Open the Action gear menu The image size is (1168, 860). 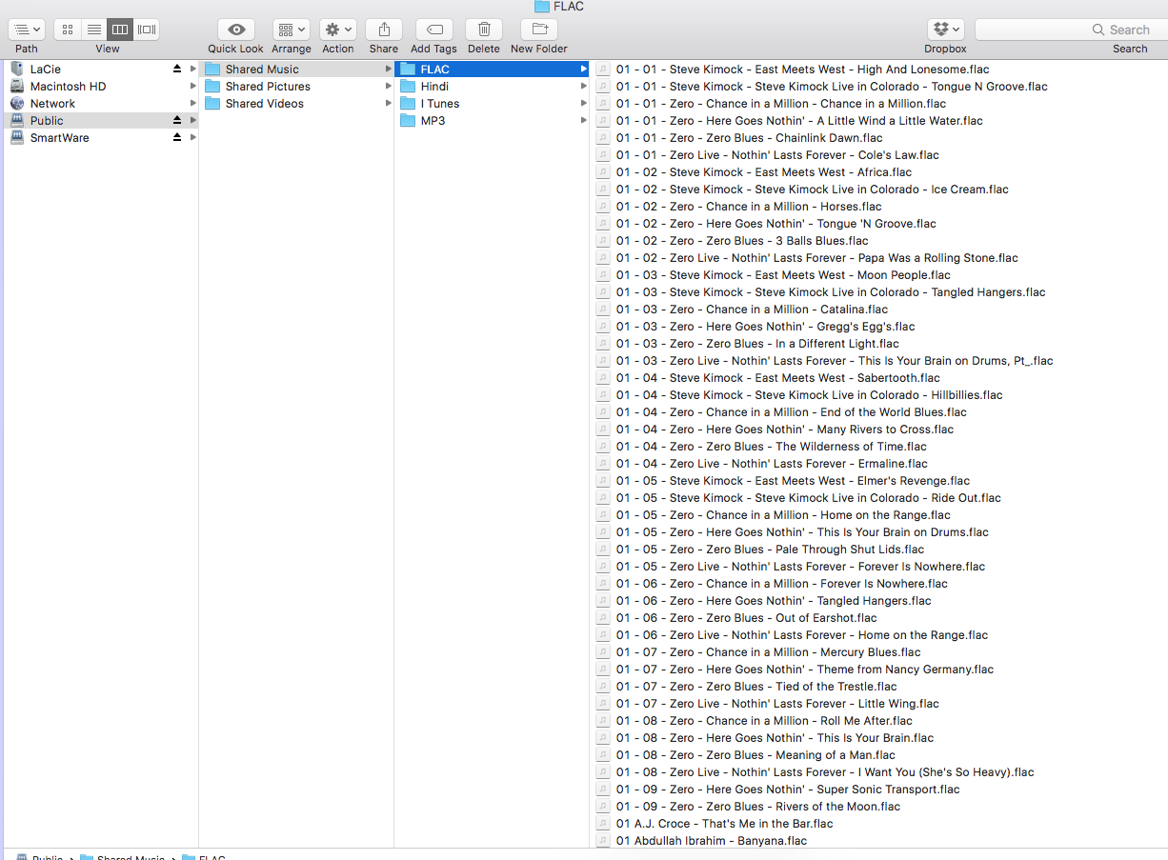tap(338, 30)
